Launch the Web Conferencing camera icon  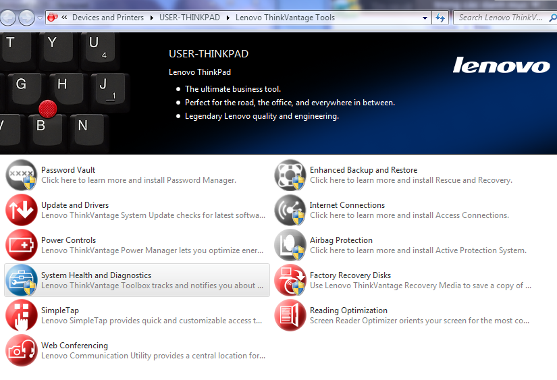(22, 350)
